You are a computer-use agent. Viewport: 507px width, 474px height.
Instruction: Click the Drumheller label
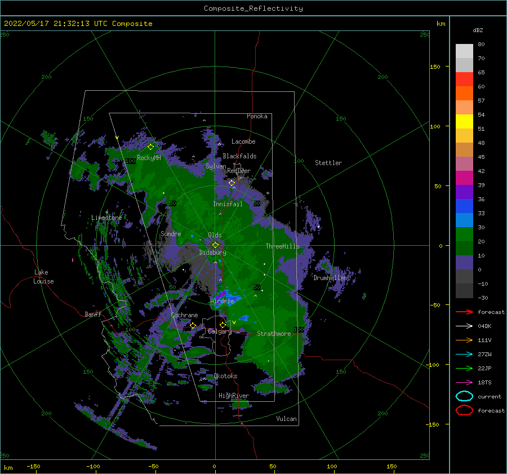(x=330, y=278)
